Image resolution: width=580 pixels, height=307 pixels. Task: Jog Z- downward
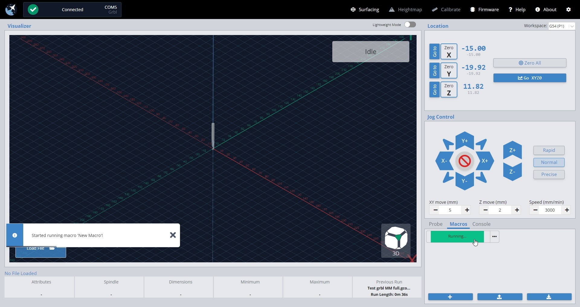(x=512, y=172)
